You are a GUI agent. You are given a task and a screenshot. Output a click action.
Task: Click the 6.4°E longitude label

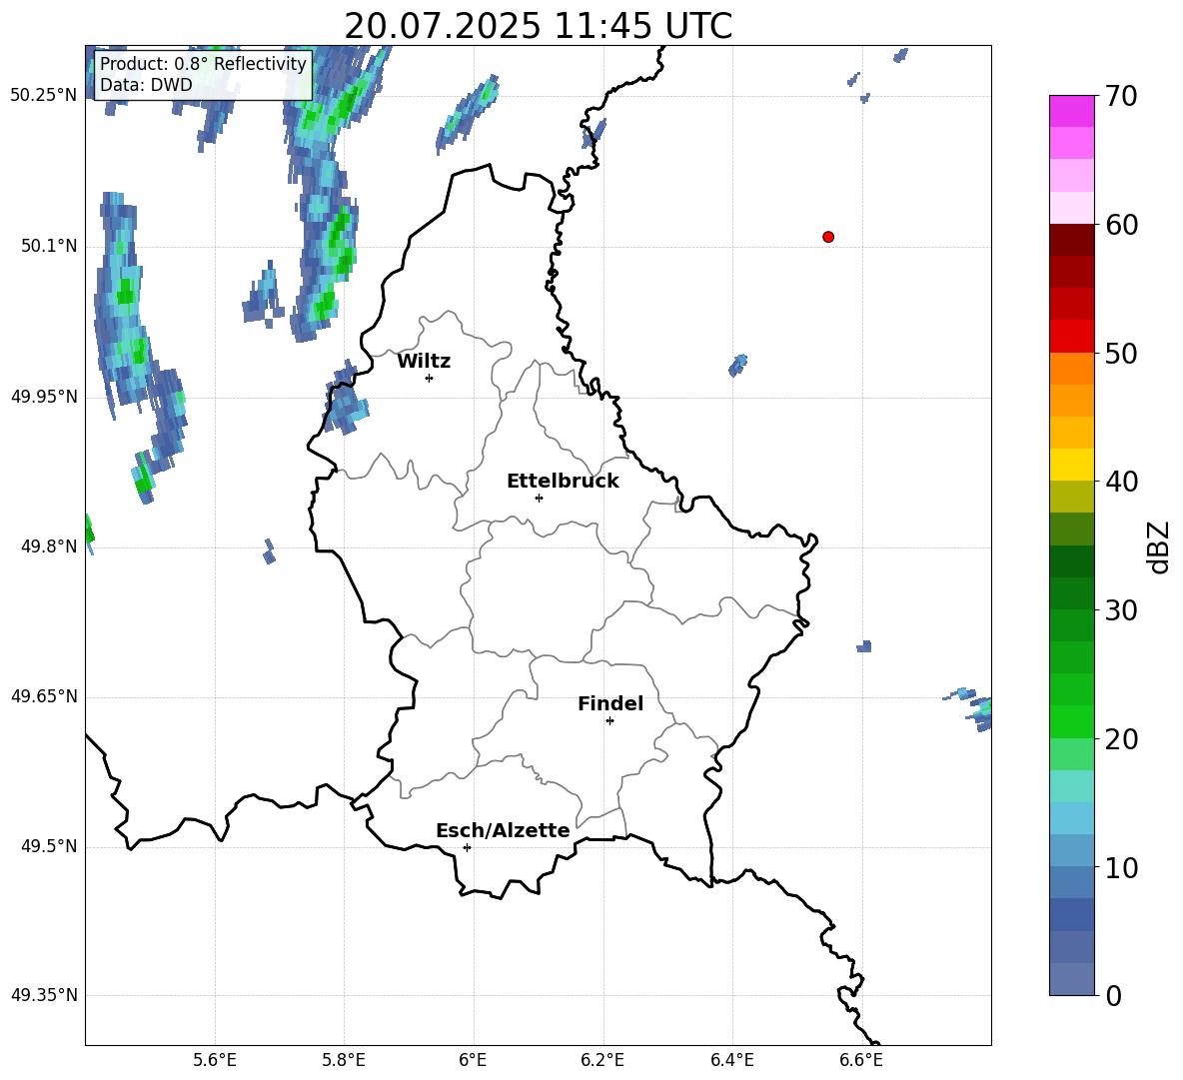point(731,1060)
